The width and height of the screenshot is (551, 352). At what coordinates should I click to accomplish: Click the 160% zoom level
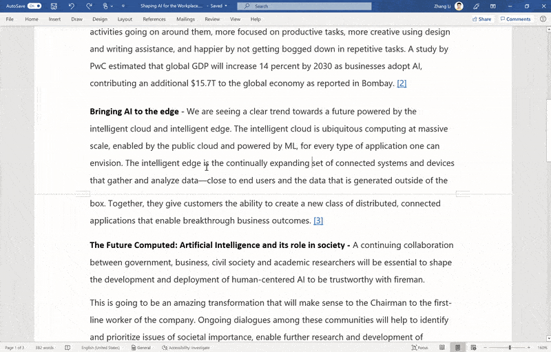click(x=542, y=348)
